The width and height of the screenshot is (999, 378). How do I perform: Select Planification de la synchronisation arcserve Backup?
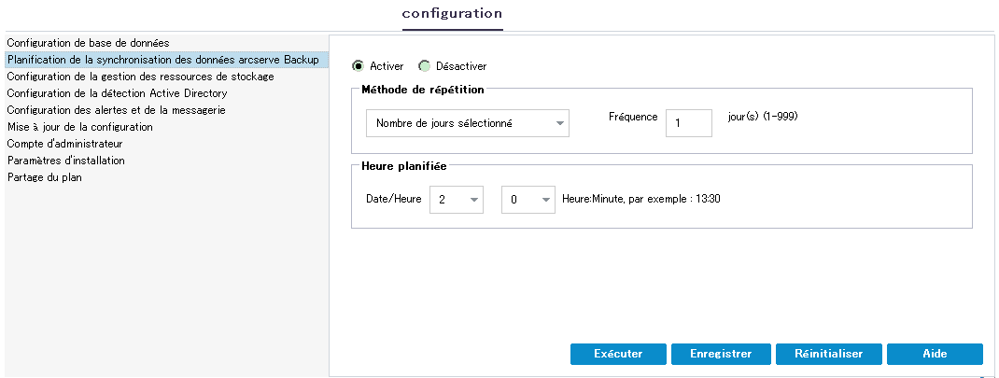coord(162,60)
